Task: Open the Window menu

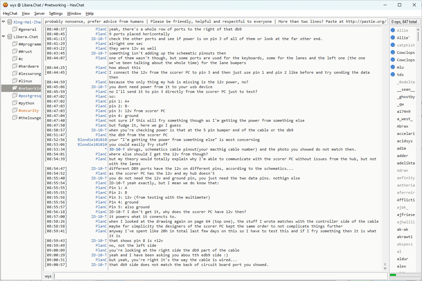Action: [74, 13]
